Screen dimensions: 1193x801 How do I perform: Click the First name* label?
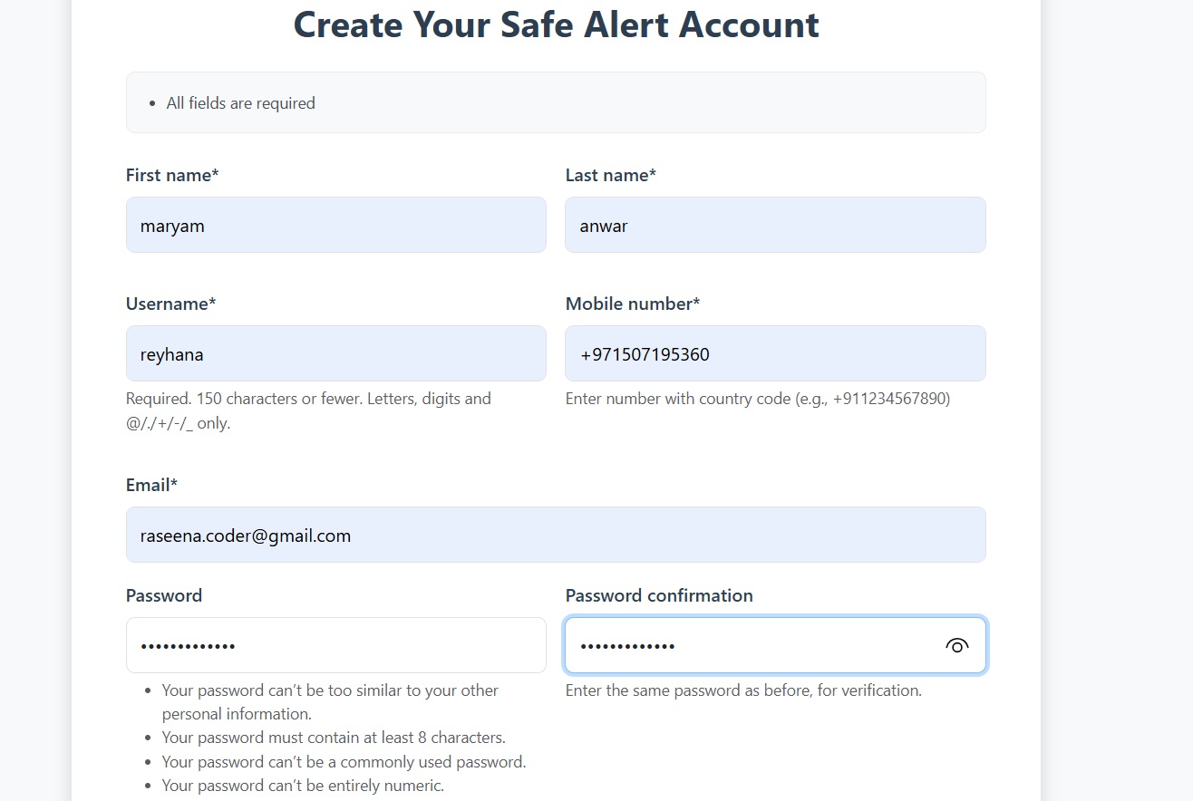click(172, 175)
